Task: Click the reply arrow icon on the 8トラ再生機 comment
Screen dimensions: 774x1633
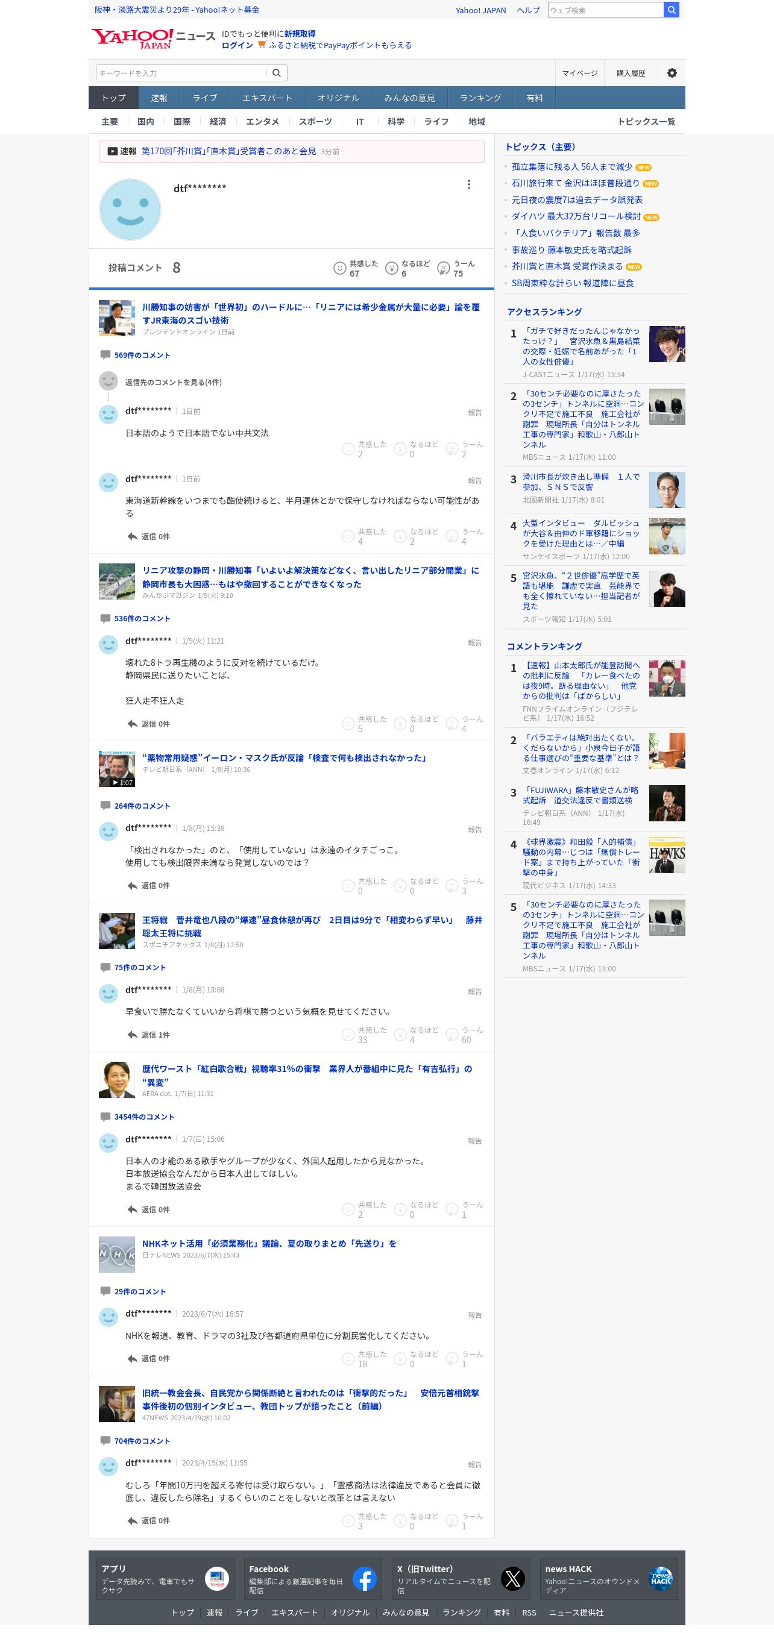Action: click(x=133, y=724)
